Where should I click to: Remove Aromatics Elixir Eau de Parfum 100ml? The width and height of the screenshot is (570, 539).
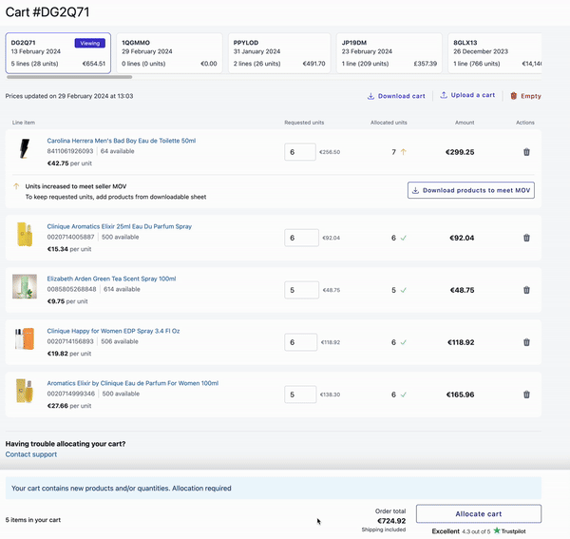pos(526,395)
